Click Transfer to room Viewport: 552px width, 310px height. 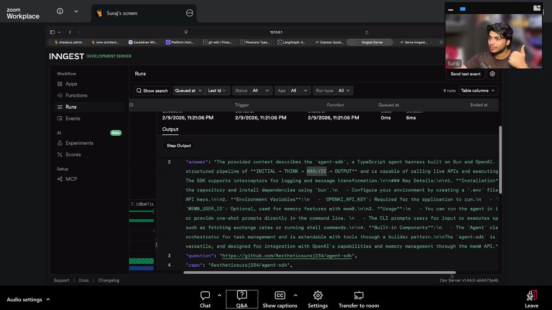point(359,299)
